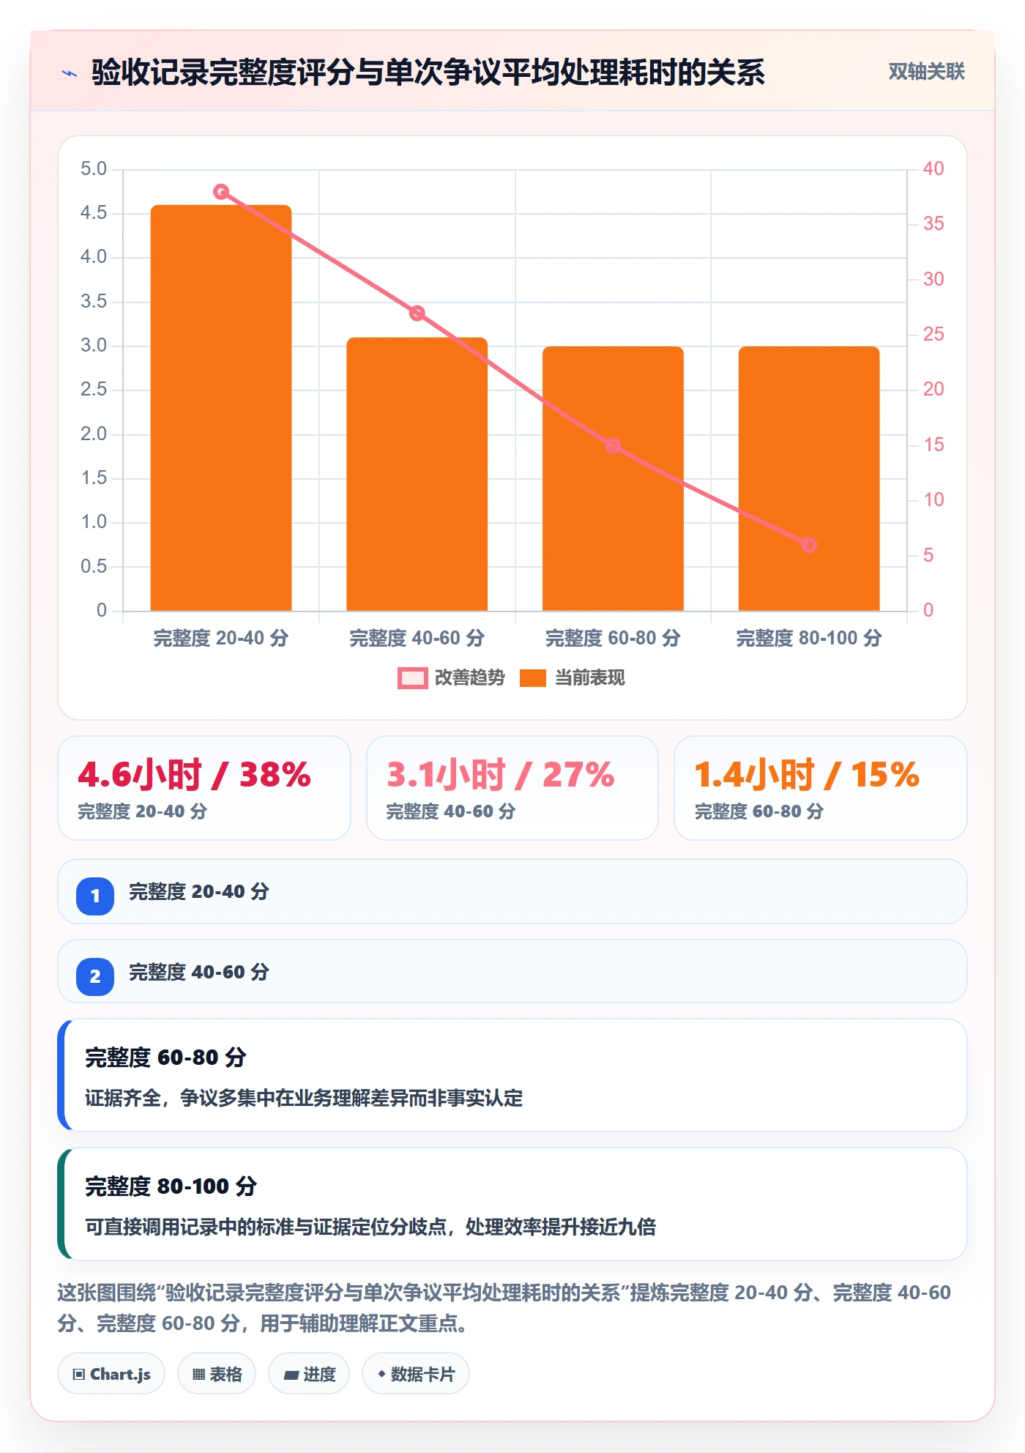Click the blue number 1 badge
This screenshot has height=1453, width=1025.
pyautogui.click(x=95, y=896)
